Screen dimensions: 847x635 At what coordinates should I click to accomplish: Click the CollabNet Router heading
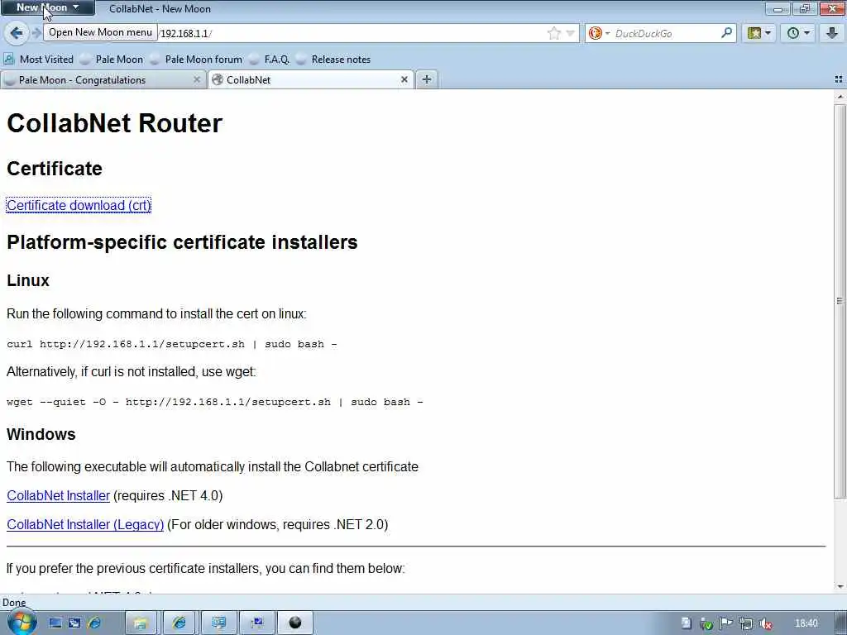pyautogui.click(x=114, y=123)
